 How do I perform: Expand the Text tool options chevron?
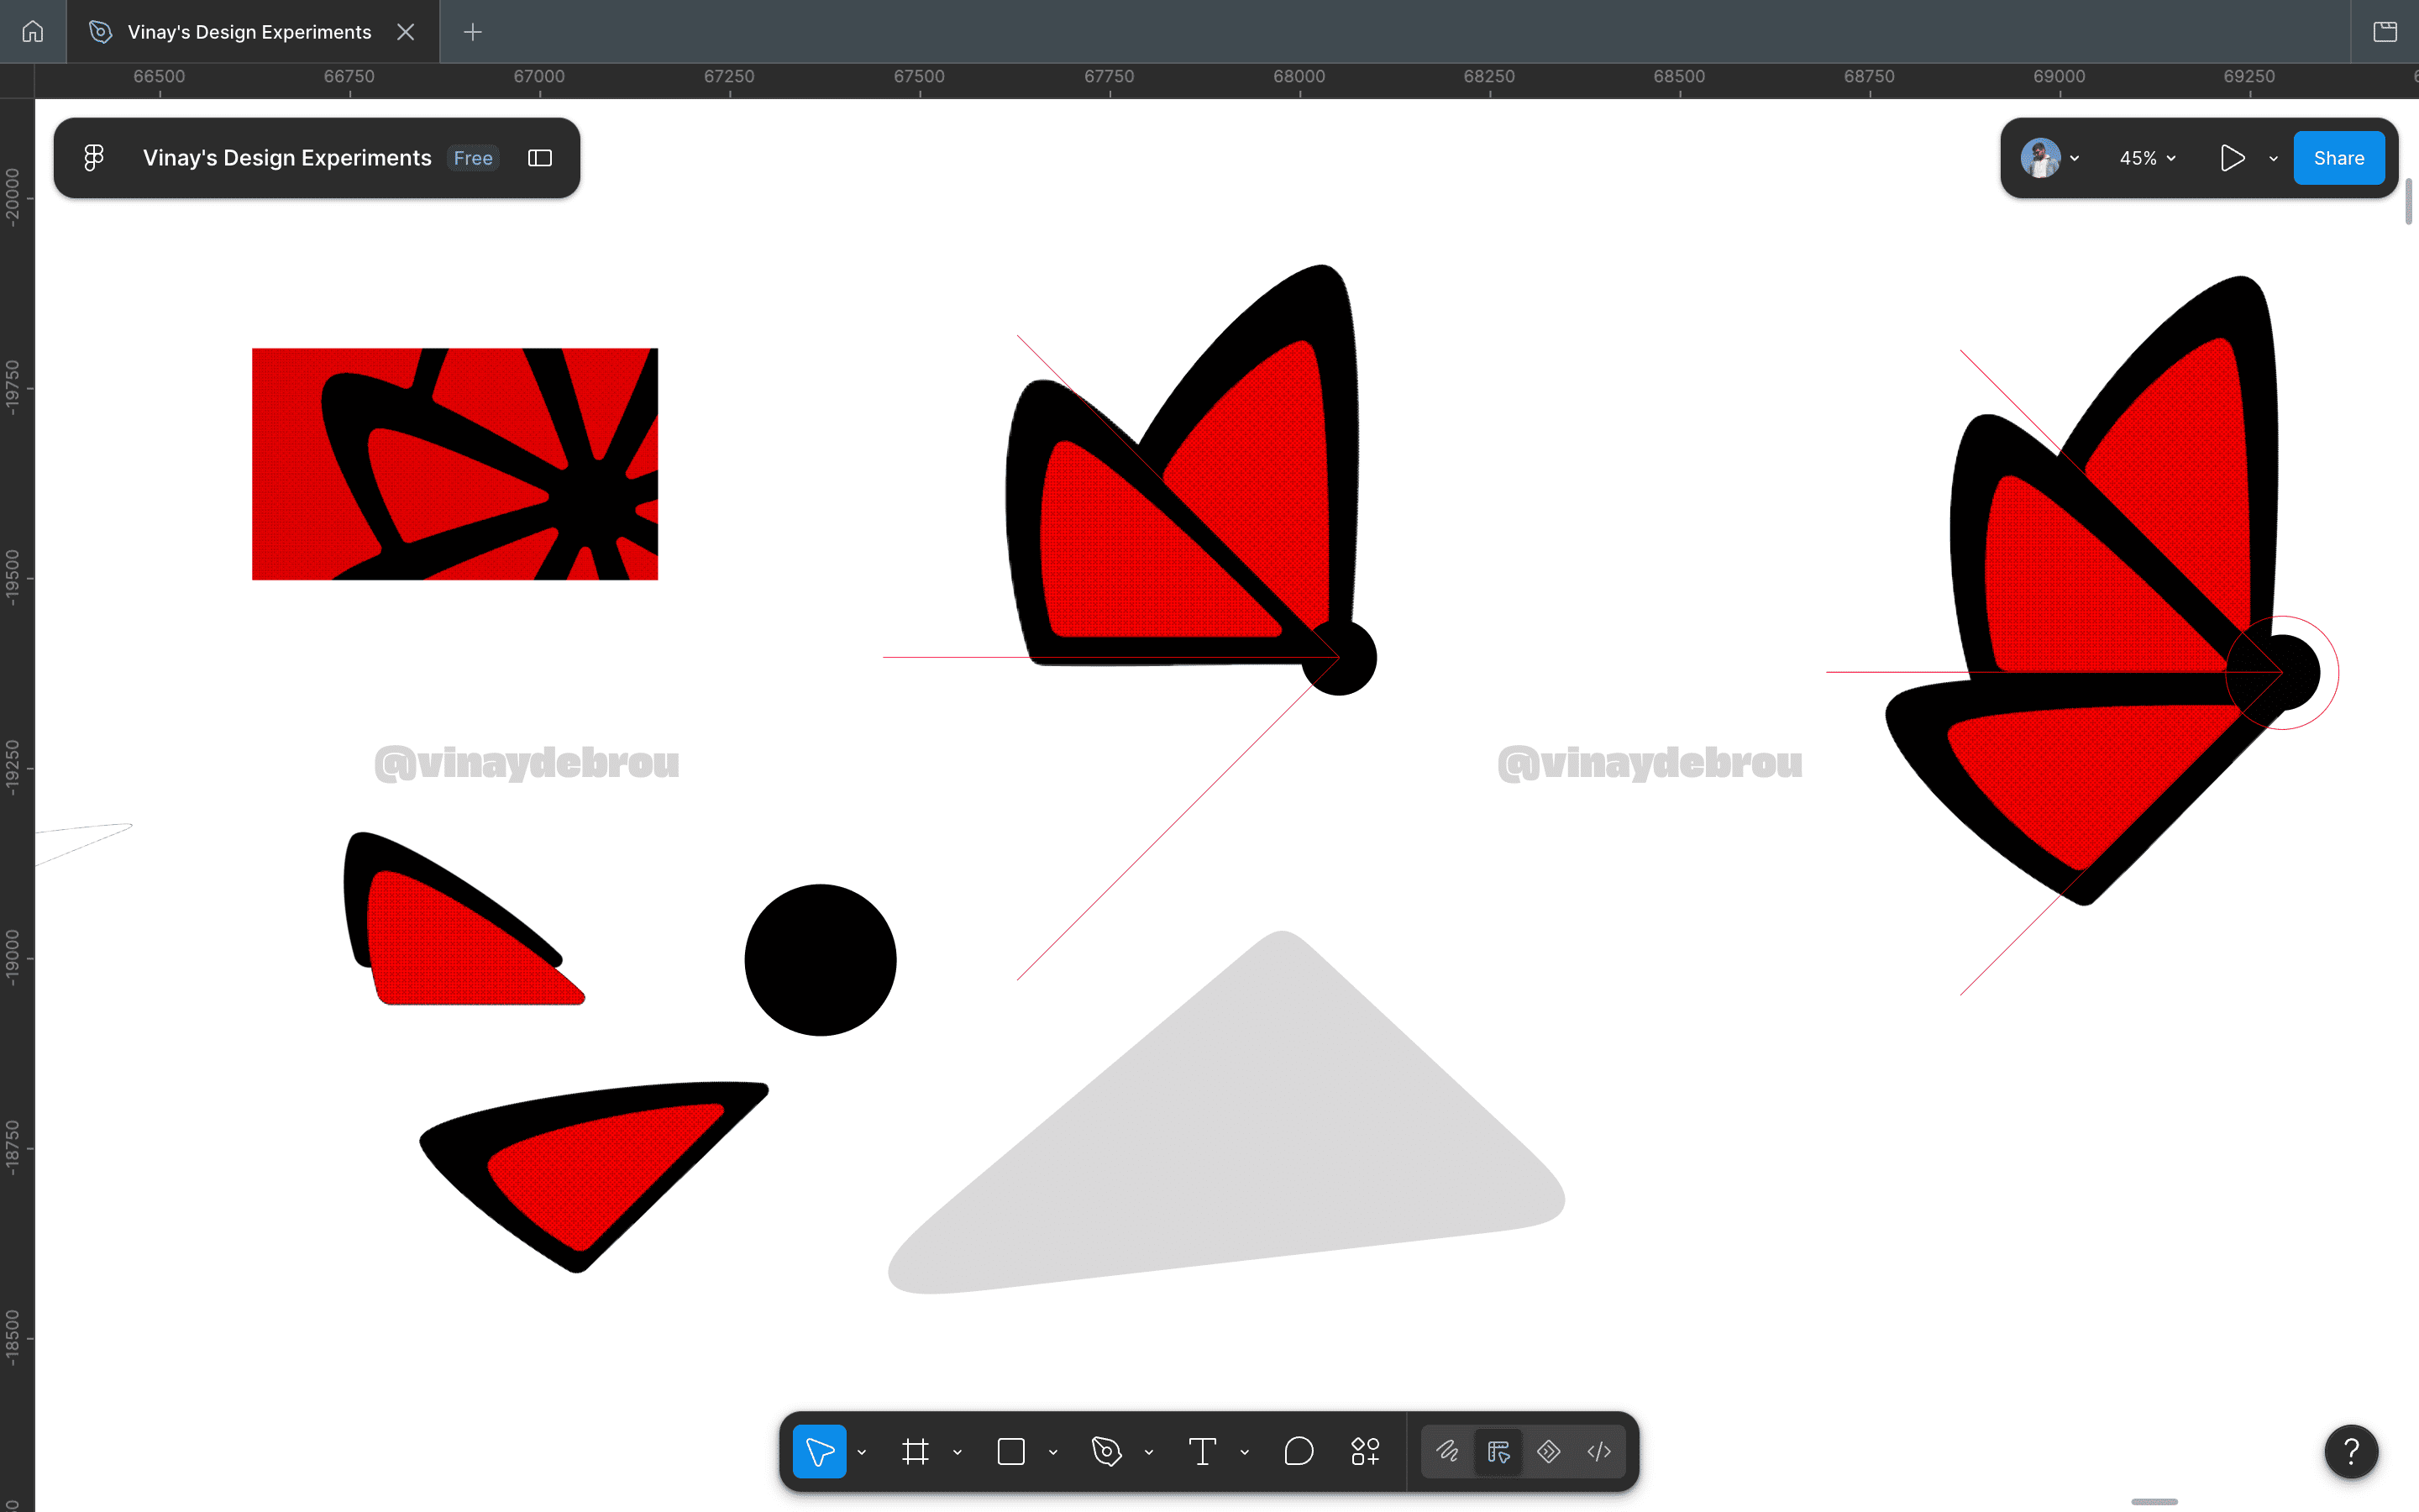coord(1245,1452)
